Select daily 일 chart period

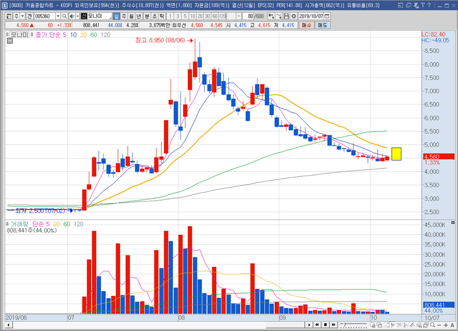116,16
